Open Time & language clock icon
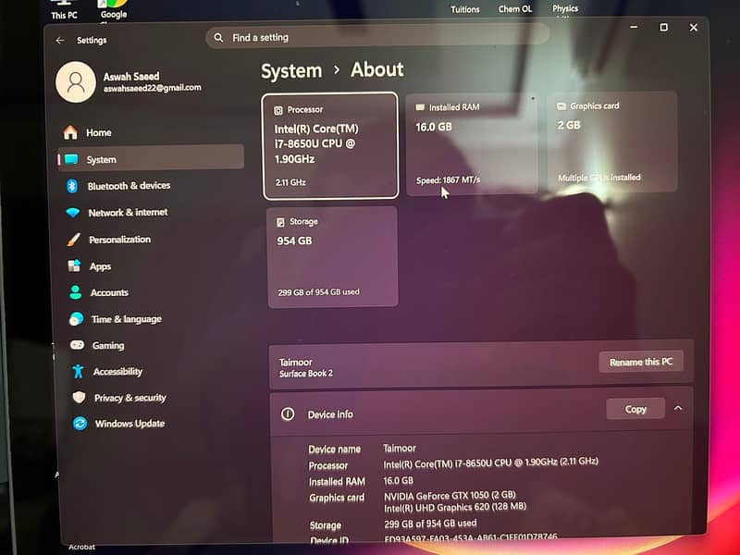740x555 pixels. coord(76,319)
